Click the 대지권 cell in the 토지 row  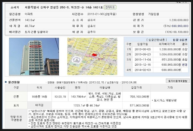(39, 105)
